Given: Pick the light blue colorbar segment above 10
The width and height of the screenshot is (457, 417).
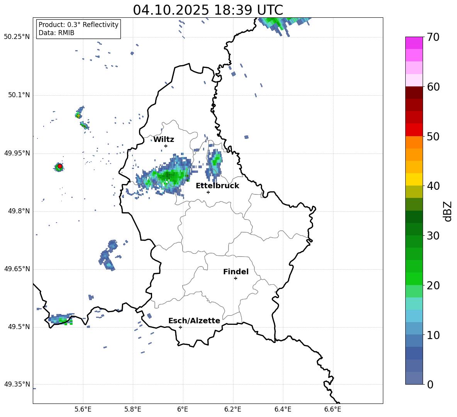Looking at the screenshot, I should [414, 328].
